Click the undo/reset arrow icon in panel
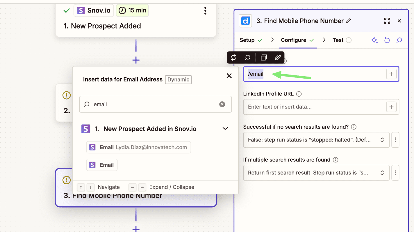The height and width of the screenshot is (232, 414). pyautogui.click(x=387, y=40)
